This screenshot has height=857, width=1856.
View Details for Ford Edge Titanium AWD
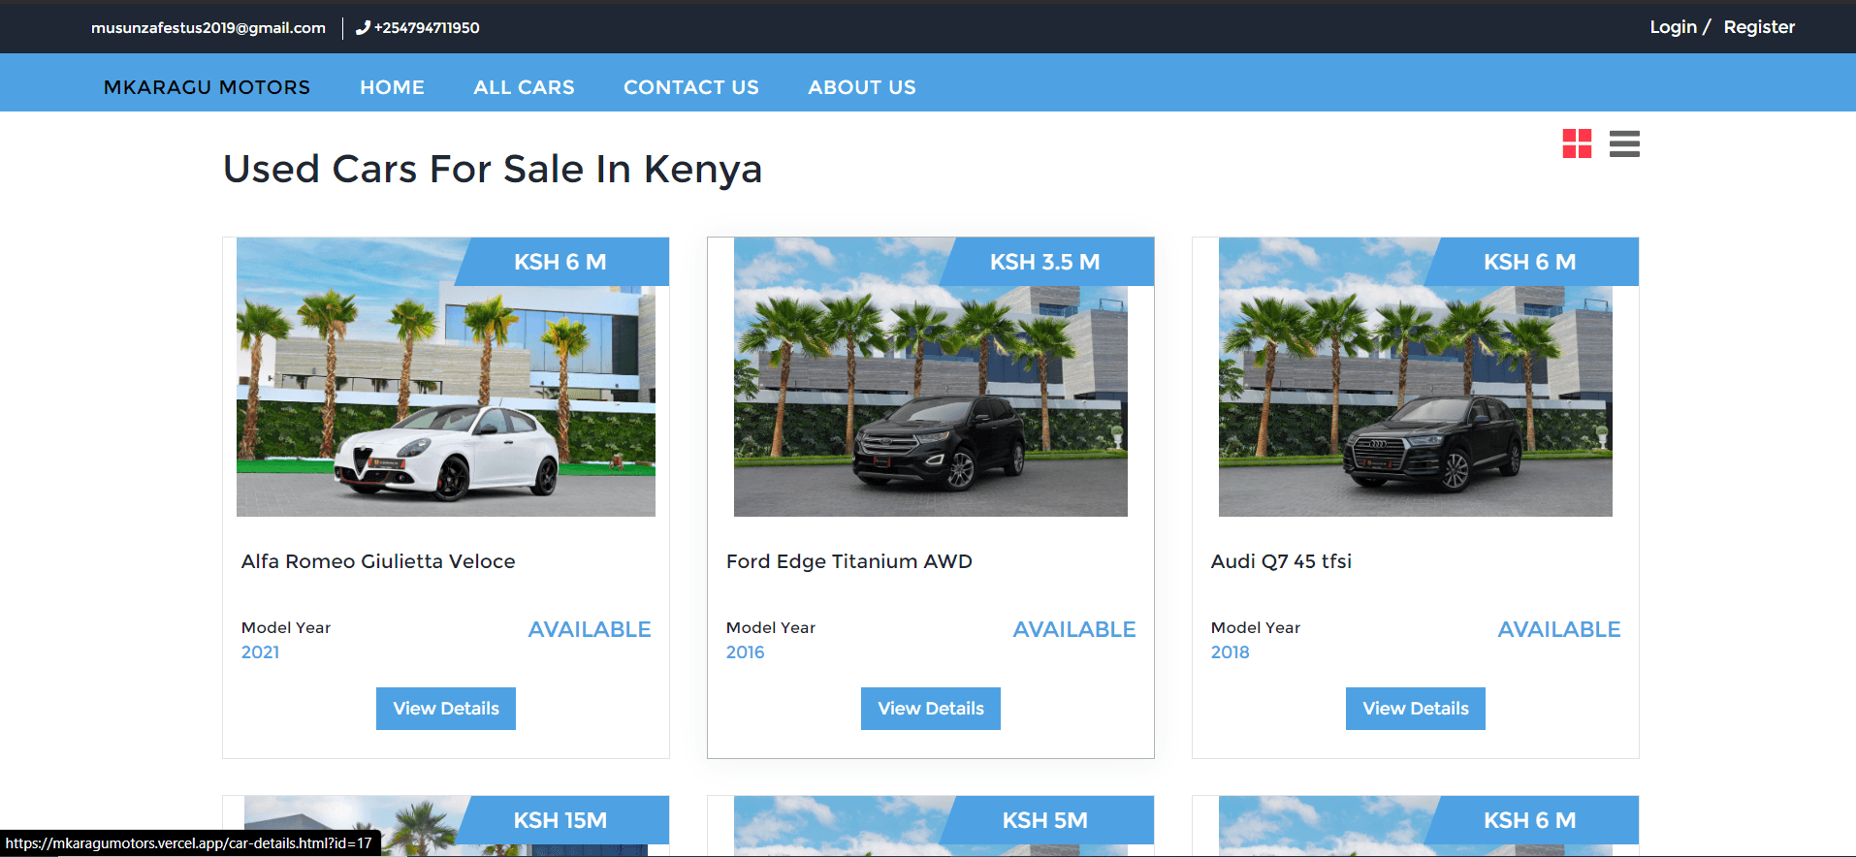[931, 709]
